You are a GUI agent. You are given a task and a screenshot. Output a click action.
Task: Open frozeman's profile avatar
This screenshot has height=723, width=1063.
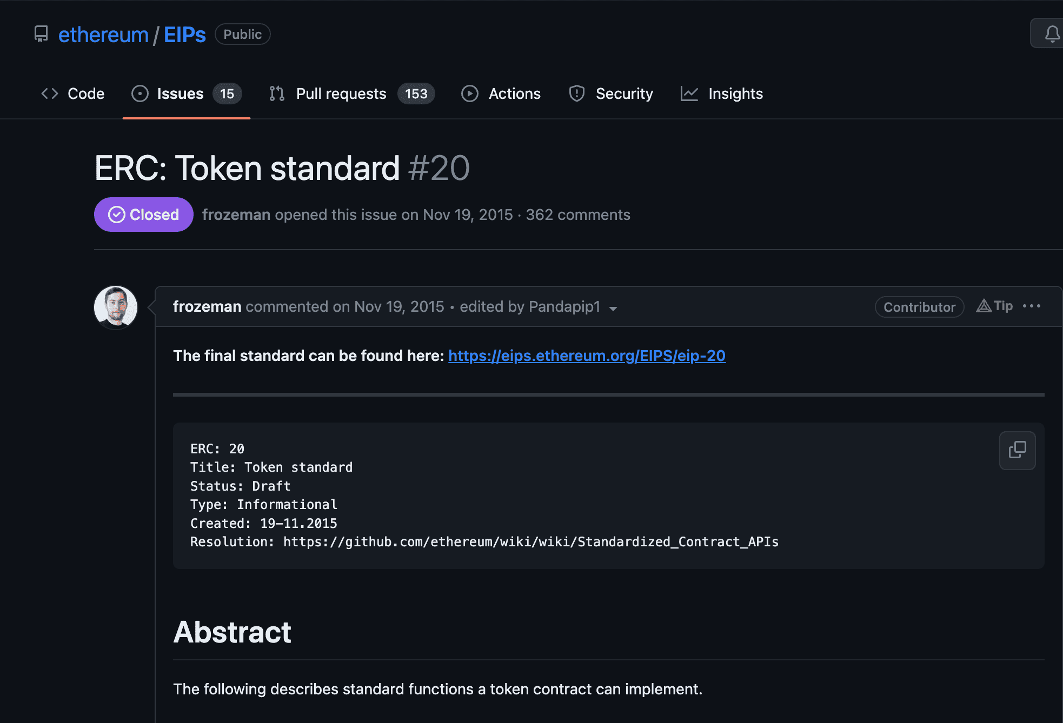click(115, 307)
